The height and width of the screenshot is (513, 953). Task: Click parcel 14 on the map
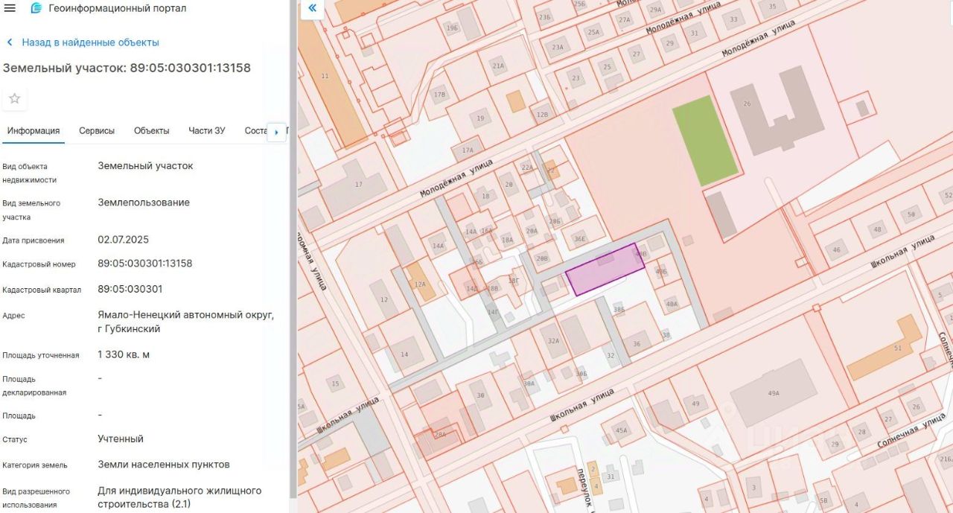point(404,354)
